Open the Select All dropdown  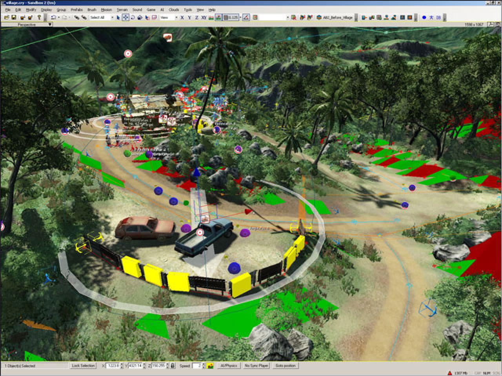click(x=101, y=17)
